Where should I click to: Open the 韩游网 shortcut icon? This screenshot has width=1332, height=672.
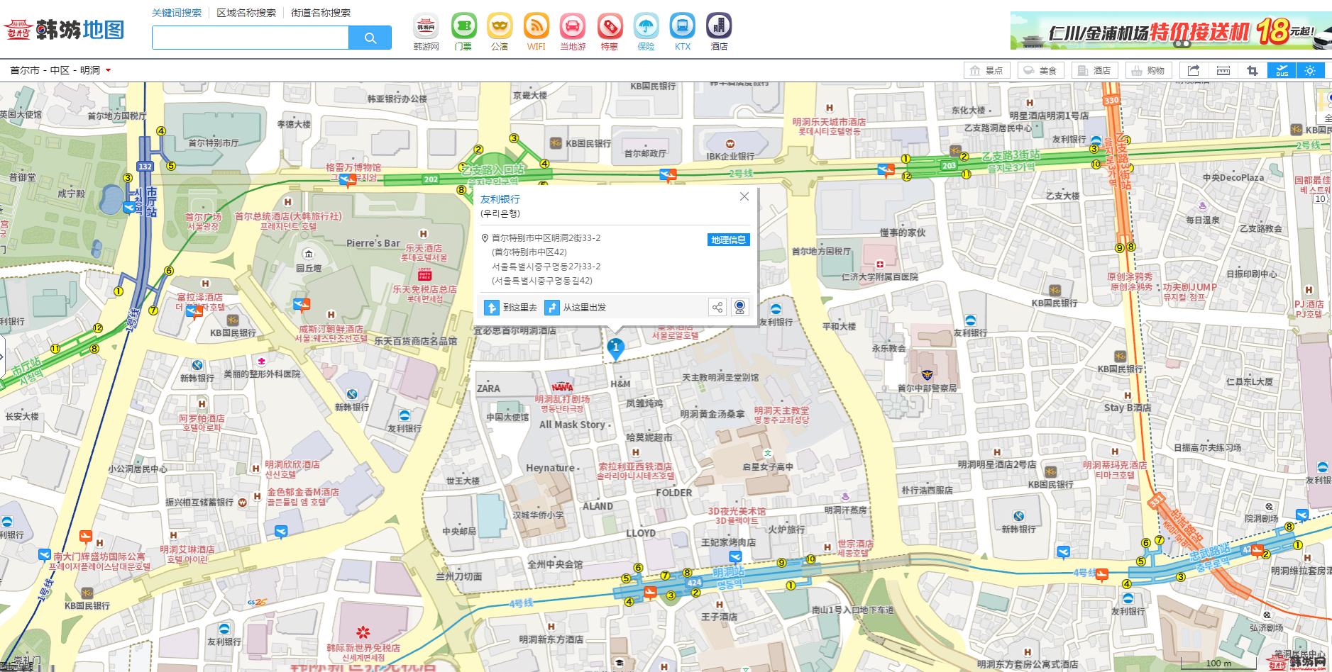(426, 26)
